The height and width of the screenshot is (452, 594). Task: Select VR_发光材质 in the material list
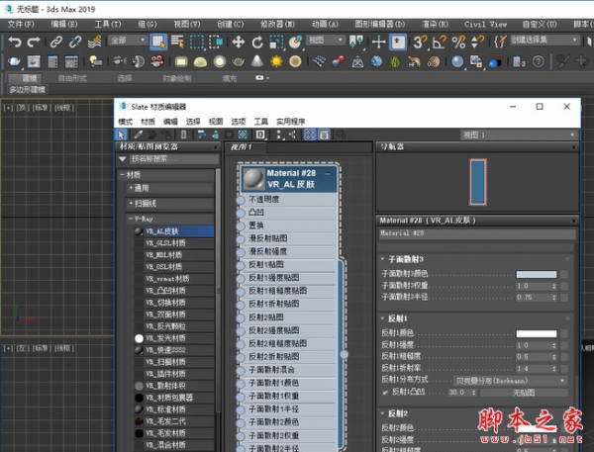(x=164, y=338)
